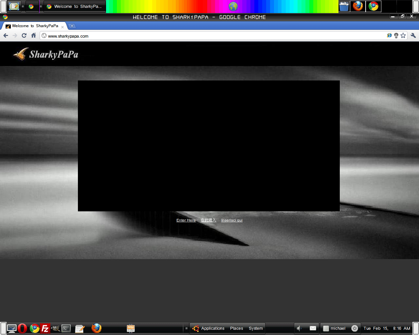Open the System menu
This screenshot has width=419, height=335.
pyautogui.click(x=256, y=328)
